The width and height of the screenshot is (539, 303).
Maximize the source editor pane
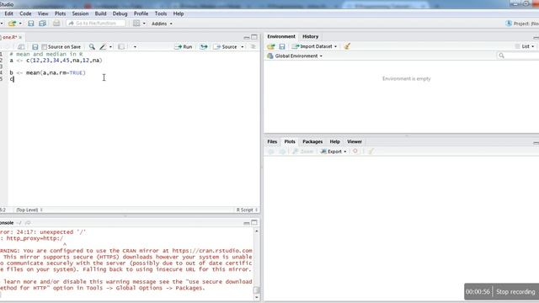(254, 37)
